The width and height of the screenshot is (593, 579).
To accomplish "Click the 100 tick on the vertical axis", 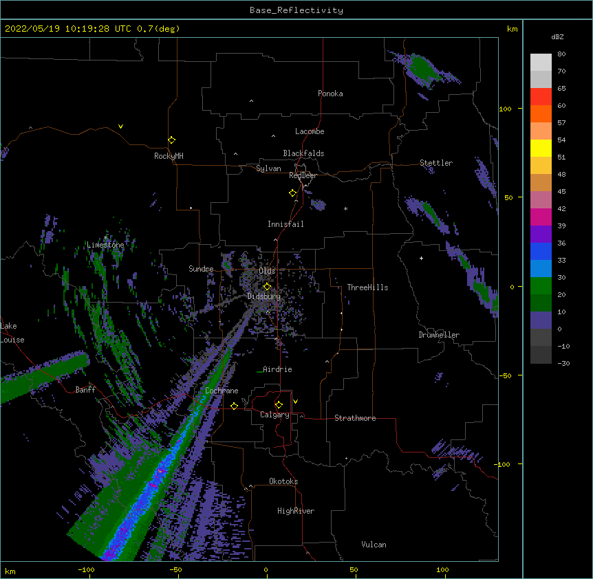I will 505,109.
